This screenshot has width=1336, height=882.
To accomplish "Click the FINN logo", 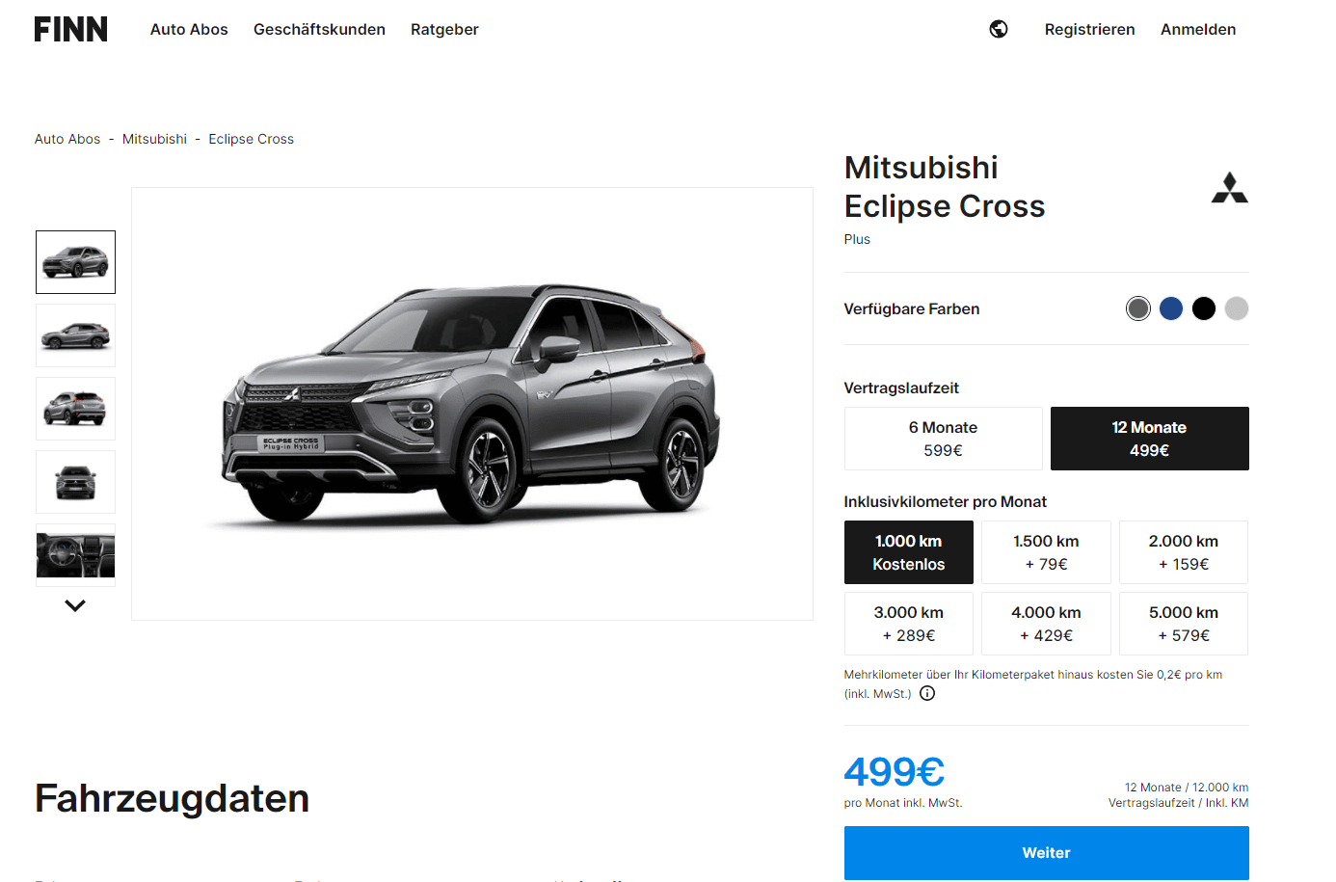I will (x=71, y=29).
